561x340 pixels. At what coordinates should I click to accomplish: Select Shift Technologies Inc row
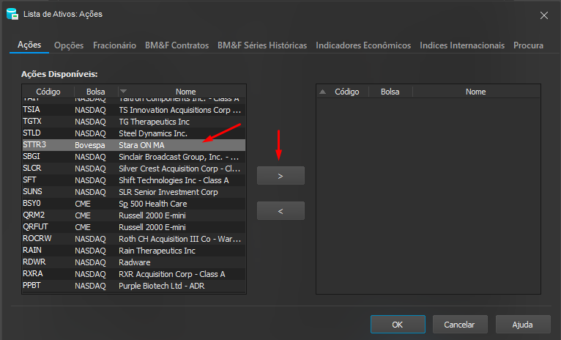(134, 180)
